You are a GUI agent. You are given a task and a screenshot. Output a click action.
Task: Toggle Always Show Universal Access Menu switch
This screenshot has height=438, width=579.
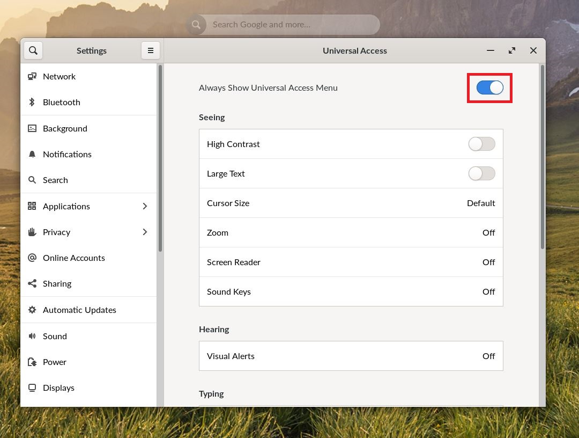click(x=489, y=87)
